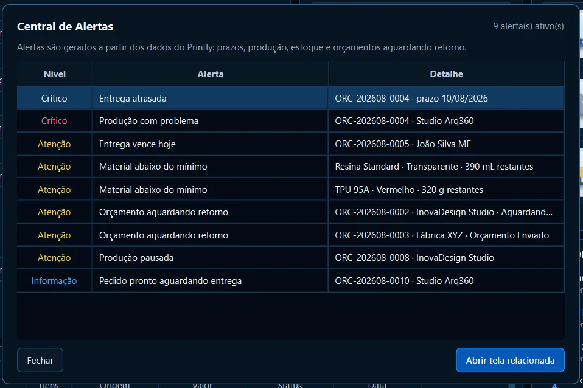Click detail ORC-202608-0010 · Studio Arq360
The width and height of the screenshot is (583, 388).
(404, 281)
